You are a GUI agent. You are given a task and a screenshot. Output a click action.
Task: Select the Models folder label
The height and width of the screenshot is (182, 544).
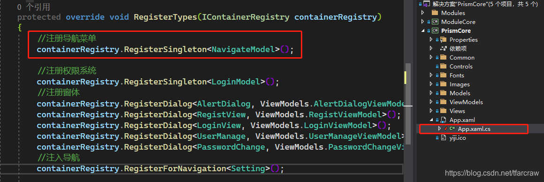[x=460, y=93]
